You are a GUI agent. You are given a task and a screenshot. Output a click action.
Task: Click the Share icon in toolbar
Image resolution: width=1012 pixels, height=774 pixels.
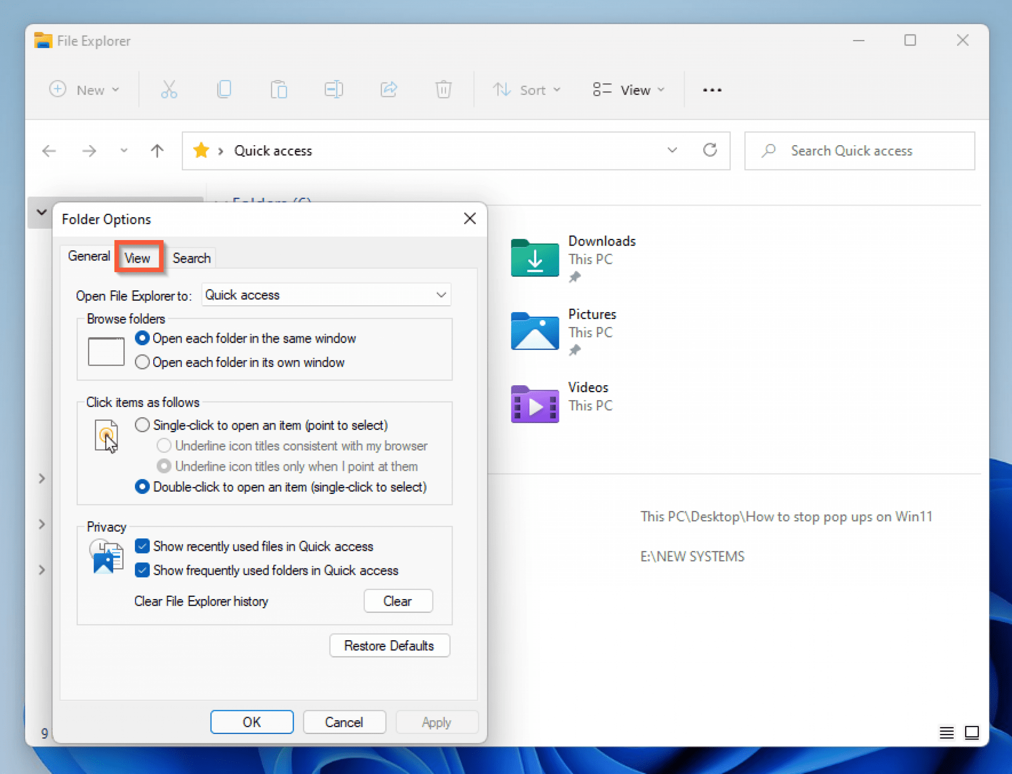pos(389,89)
